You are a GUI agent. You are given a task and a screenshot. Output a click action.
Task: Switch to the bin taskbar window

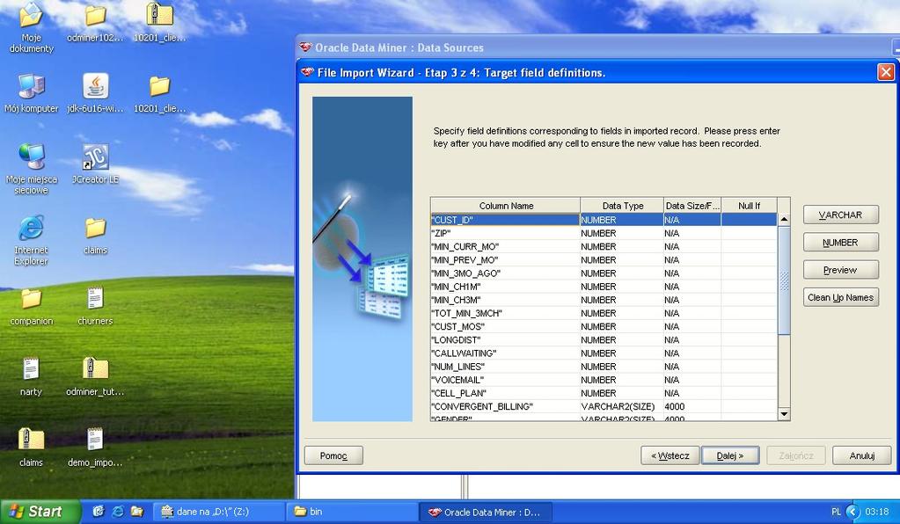[351, 512]
